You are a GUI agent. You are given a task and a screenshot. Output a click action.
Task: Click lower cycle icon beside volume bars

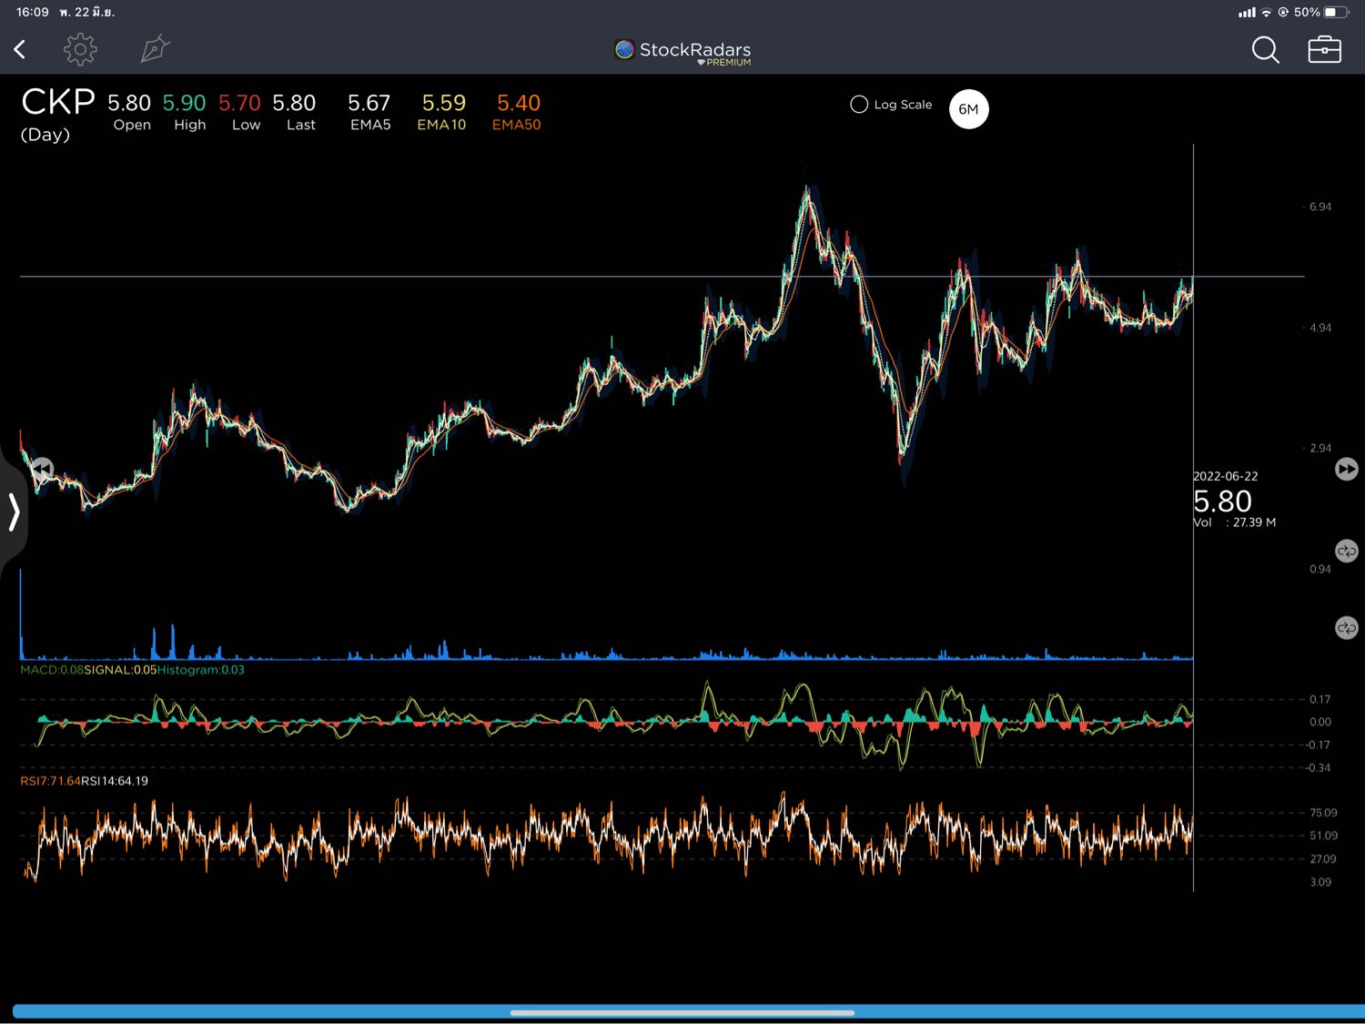click(1346, 628)
